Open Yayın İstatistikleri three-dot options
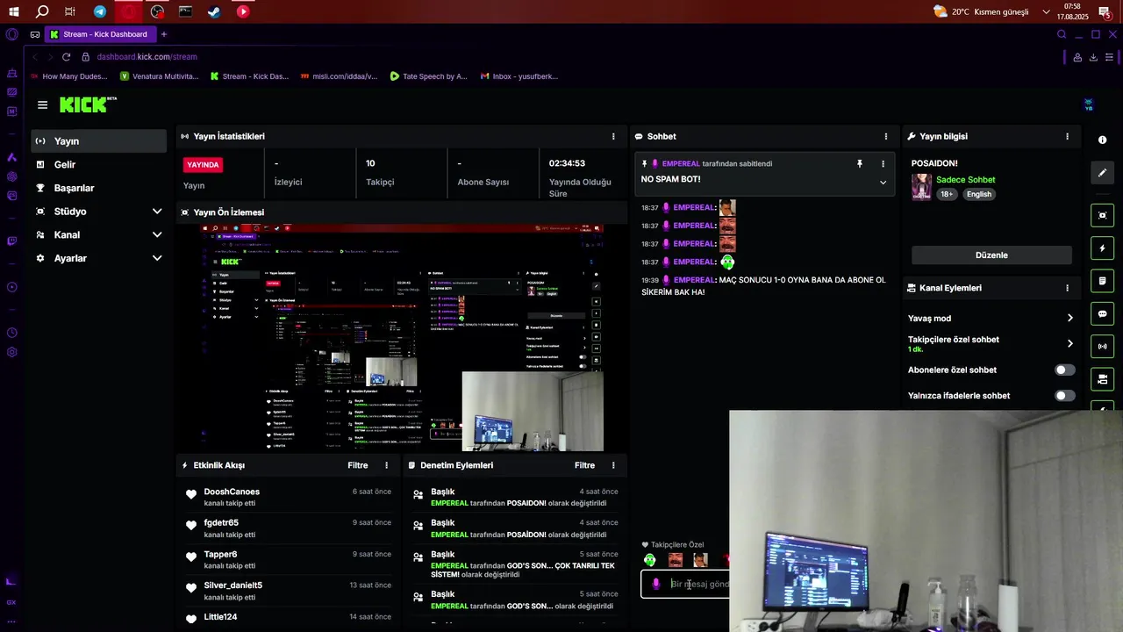1123x632 pixels. pyautogui.click(x=613, y=136)
